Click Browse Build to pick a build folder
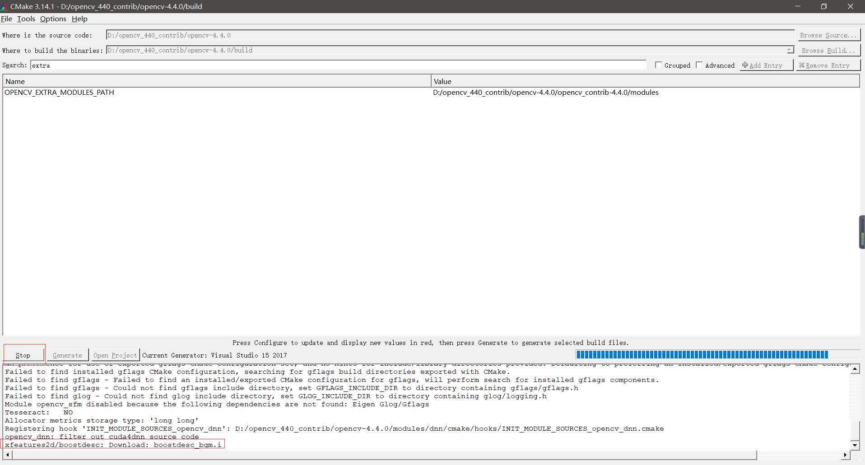865x465 pixels. pyautogui.click(x=829, y=50)
